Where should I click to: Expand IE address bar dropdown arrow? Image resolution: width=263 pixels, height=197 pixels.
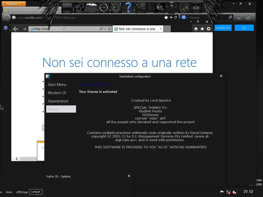point(105,29)
